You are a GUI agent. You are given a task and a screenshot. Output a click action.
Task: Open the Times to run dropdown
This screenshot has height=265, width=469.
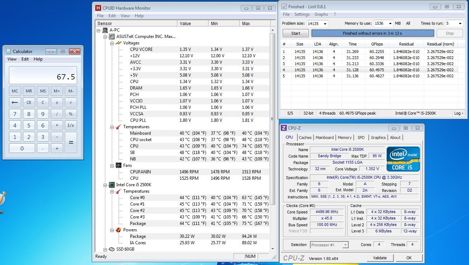[460, 24]
